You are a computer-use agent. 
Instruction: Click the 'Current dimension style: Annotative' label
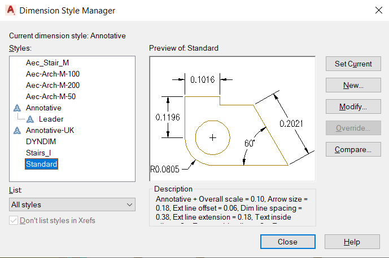(67, 36)
